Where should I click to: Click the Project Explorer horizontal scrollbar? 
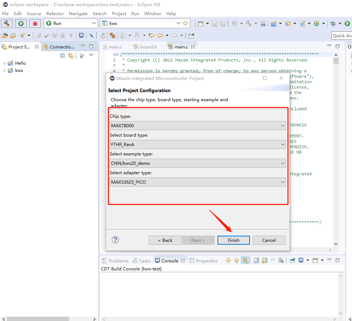click(38, 319)
